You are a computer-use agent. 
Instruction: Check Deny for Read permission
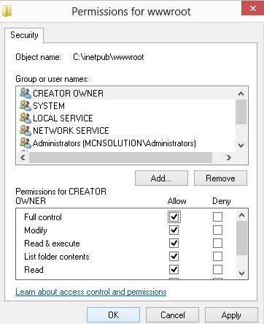tap(217, 269)
